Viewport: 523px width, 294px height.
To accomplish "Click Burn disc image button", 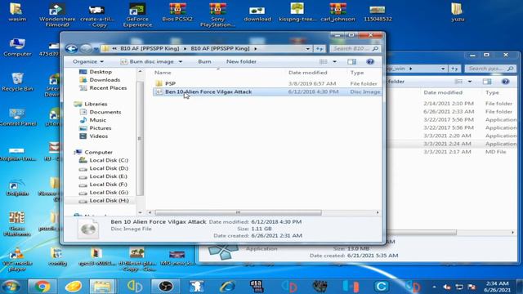I will 147,62.
